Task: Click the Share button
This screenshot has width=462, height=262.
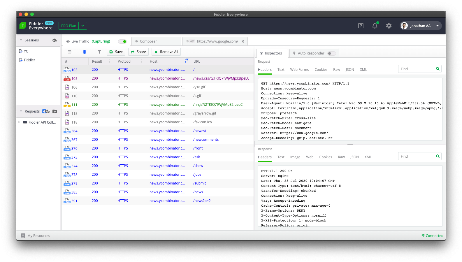Action: [x=138, y=52]
